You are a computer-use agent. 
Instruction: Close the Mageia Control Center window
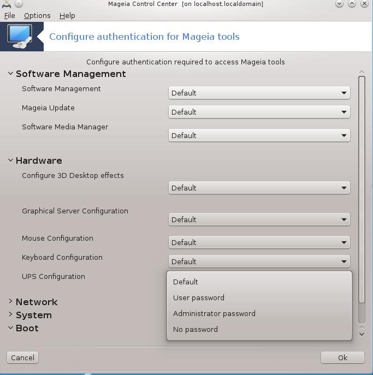(364, 4)
